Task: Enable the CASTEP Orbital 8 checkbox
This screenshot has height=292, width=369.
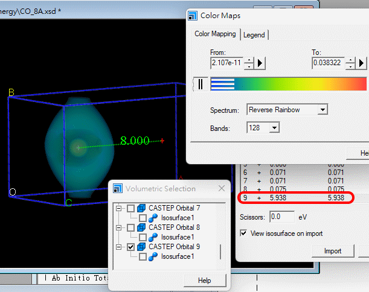Action: click(130, 227)
